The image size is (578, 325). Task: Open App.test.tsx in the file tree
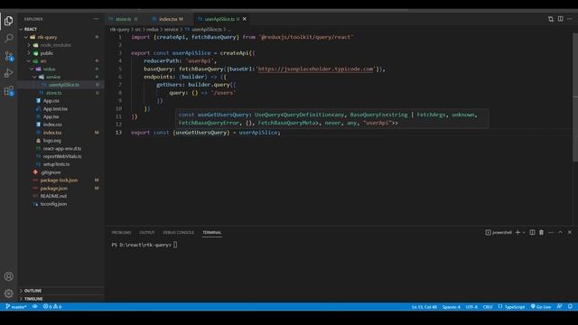[x=61, y=108]
